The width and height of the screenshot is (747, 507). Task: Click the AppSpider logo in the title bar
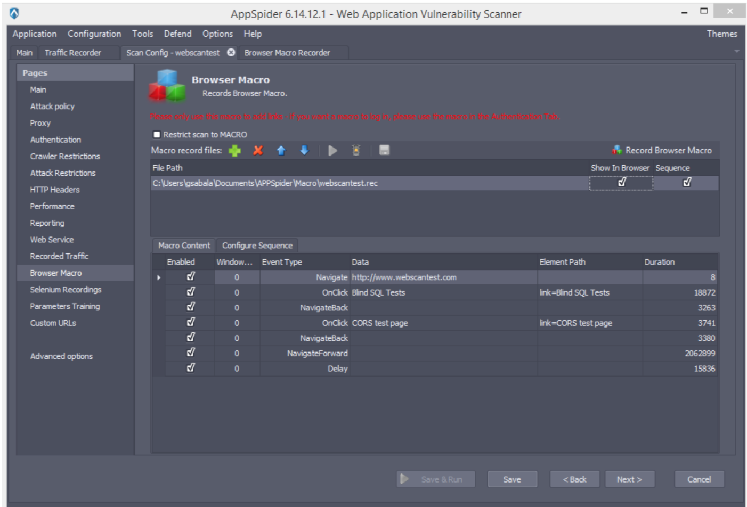point(14,13)
